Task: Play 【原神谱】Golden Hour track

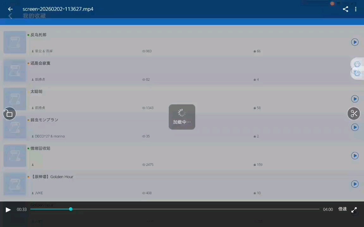Action: (355, 184)
